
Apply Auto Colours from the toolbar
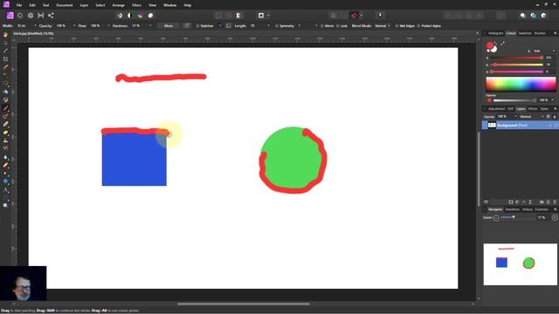[140, 16]
